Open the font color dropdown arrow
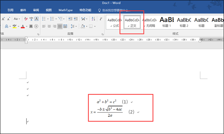 (27, 26)
